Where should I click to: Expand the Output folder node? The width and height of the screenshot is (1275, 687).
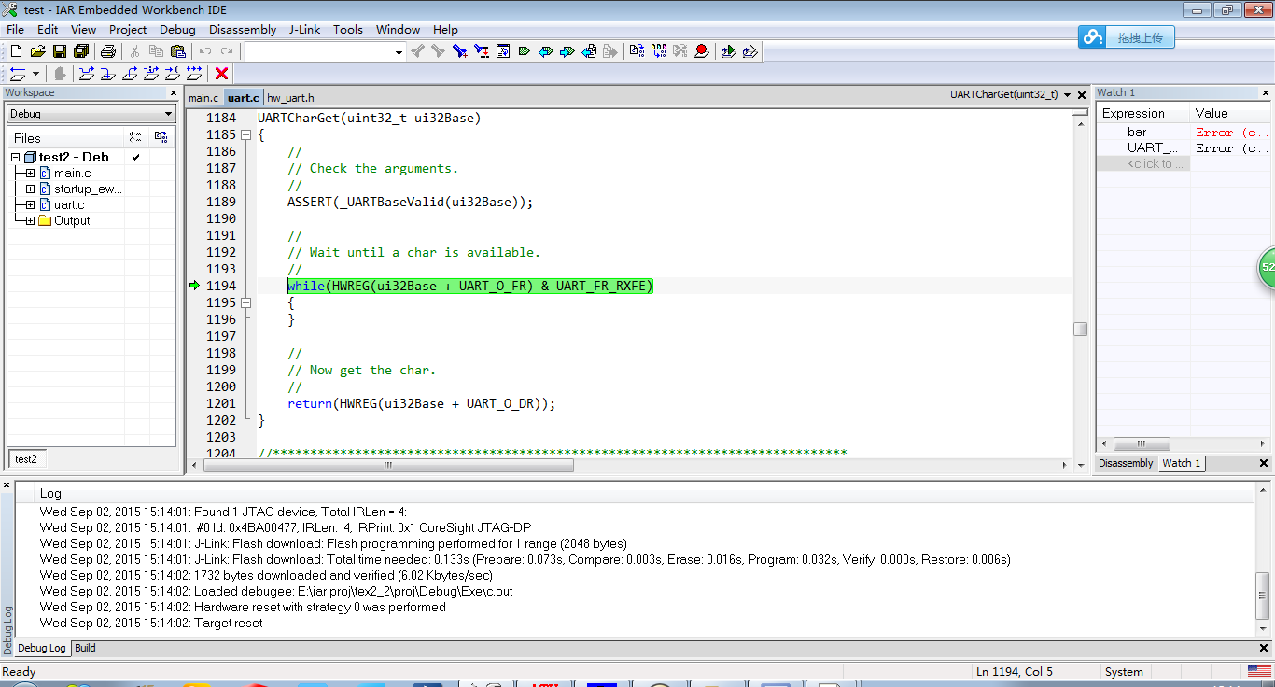(x=30, y=221)
